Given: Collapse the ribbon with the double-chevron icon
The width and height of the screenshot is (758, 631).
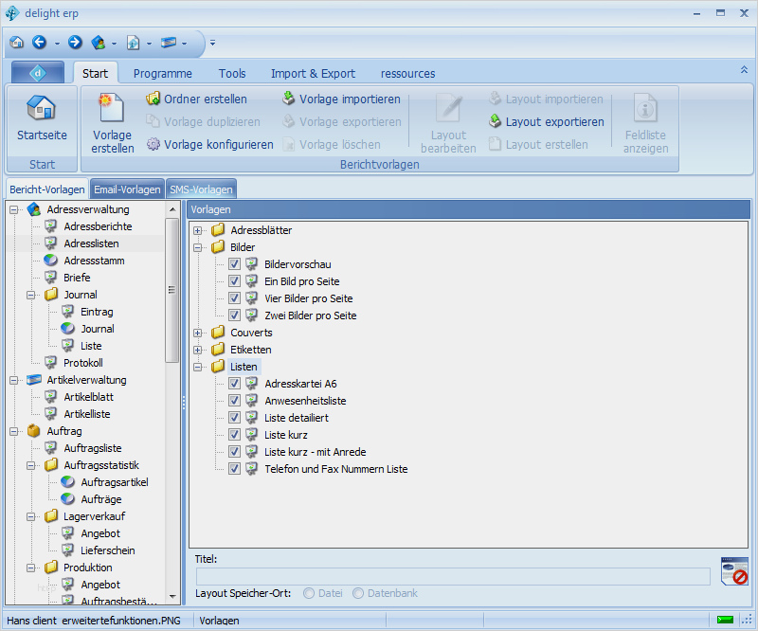Looking at the screenshot, I should (x=744, y=70).
